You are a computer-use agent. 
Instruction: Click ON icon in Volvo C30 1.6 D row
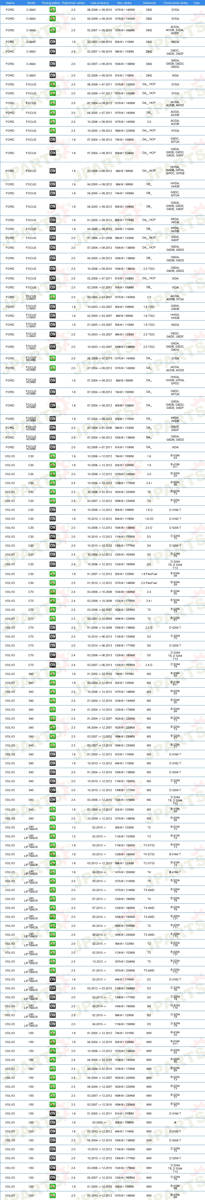[52, 510]
